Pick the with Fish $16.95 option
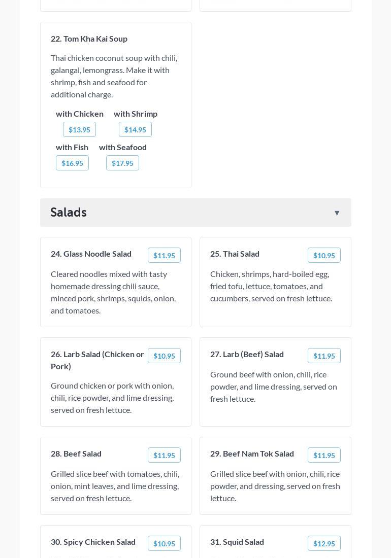Screen dimensions: 391x558 [x=72, y=163]
